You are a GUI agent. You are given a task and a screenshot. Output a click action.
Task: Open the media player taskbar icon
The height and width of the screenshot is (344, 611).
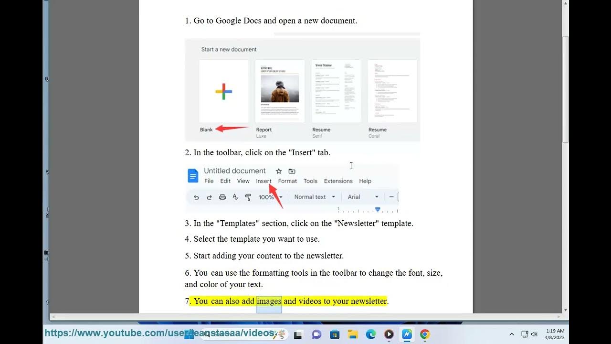[x=389, y=334]
